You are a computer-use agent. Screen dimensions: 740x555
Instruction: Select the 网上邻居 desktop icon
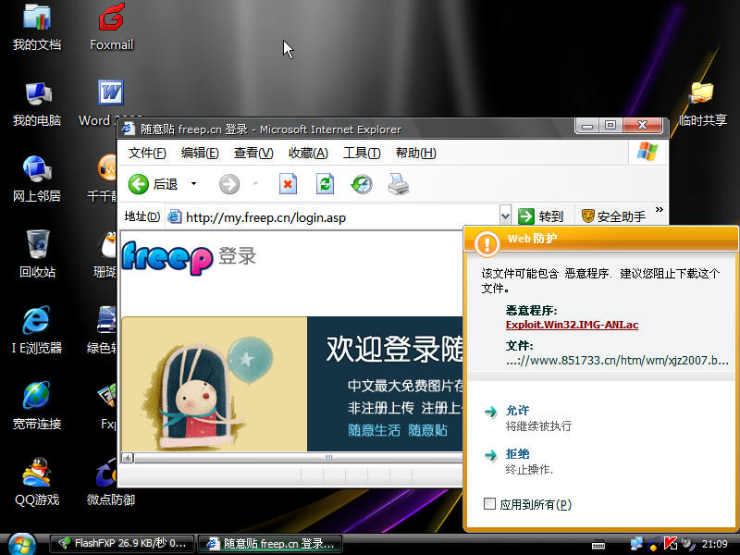click(37, 179)
